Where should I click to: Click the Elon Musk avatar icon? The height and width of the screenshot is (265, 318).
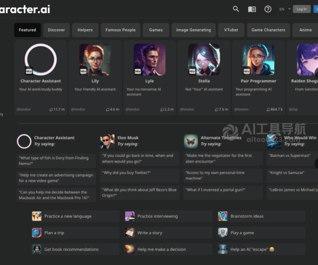[x=107, y=142]
